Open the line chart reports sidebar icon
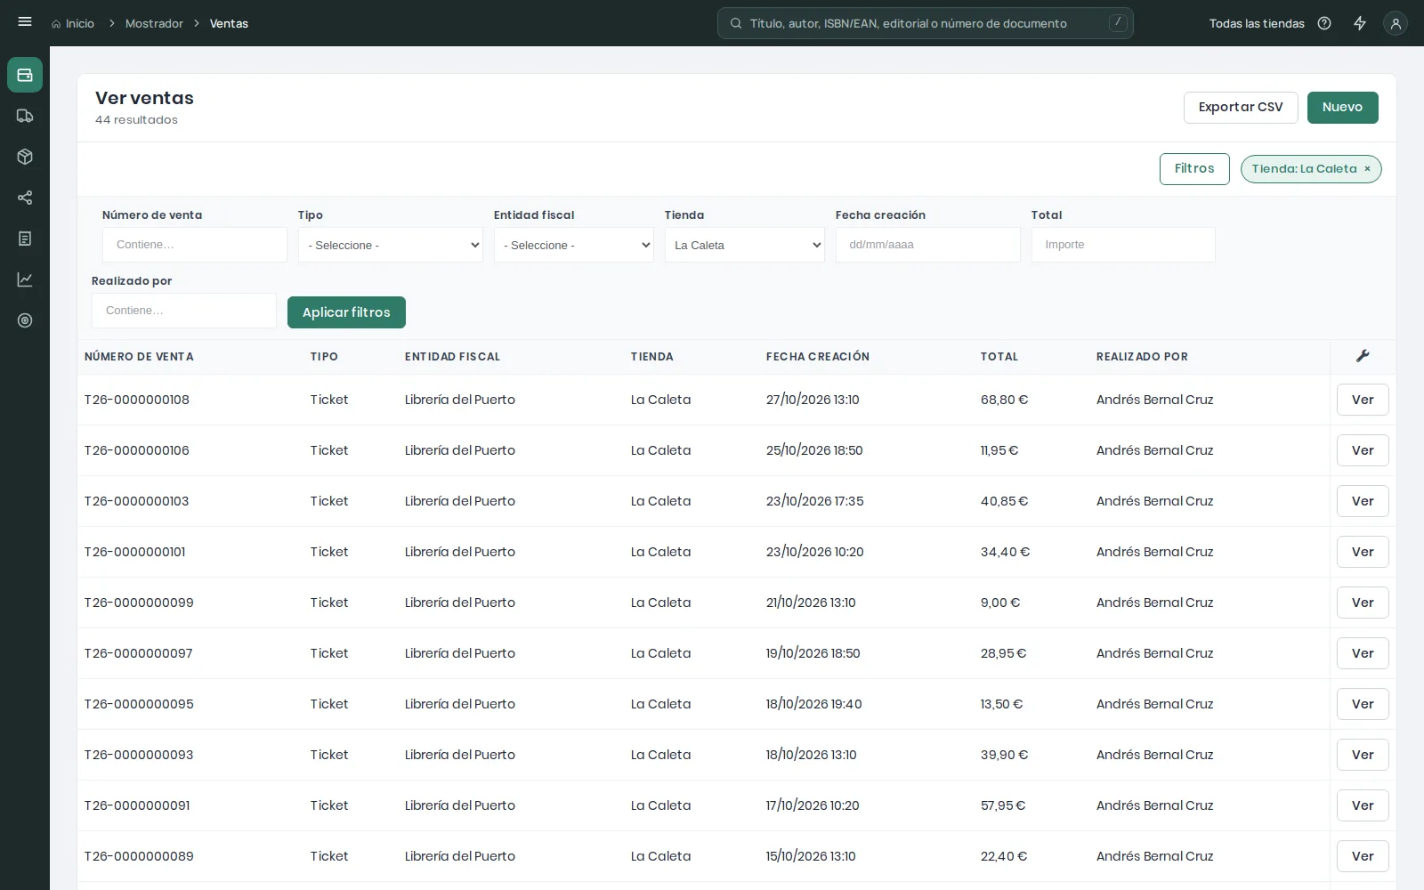The height and width of the screenshot is (890, 1424). [25, 279]
